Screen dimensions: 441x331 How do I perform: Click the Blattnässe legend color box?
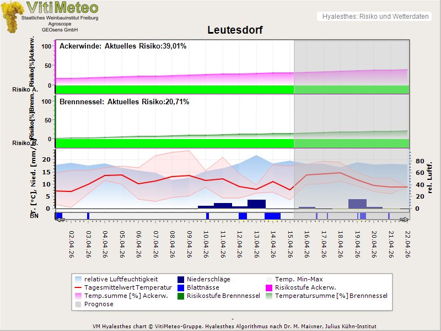pos(181,288)
